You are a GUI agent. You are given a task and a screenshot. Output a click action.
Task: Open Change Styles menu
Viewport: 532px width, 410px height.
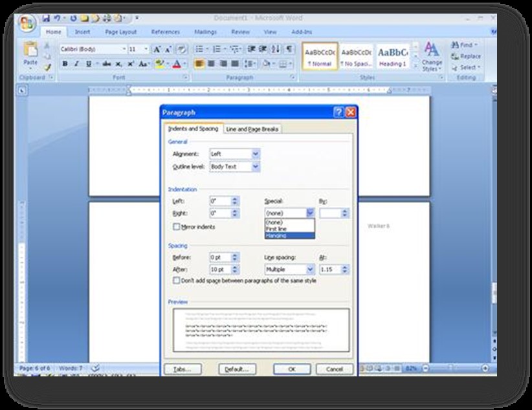click(432, 56)
